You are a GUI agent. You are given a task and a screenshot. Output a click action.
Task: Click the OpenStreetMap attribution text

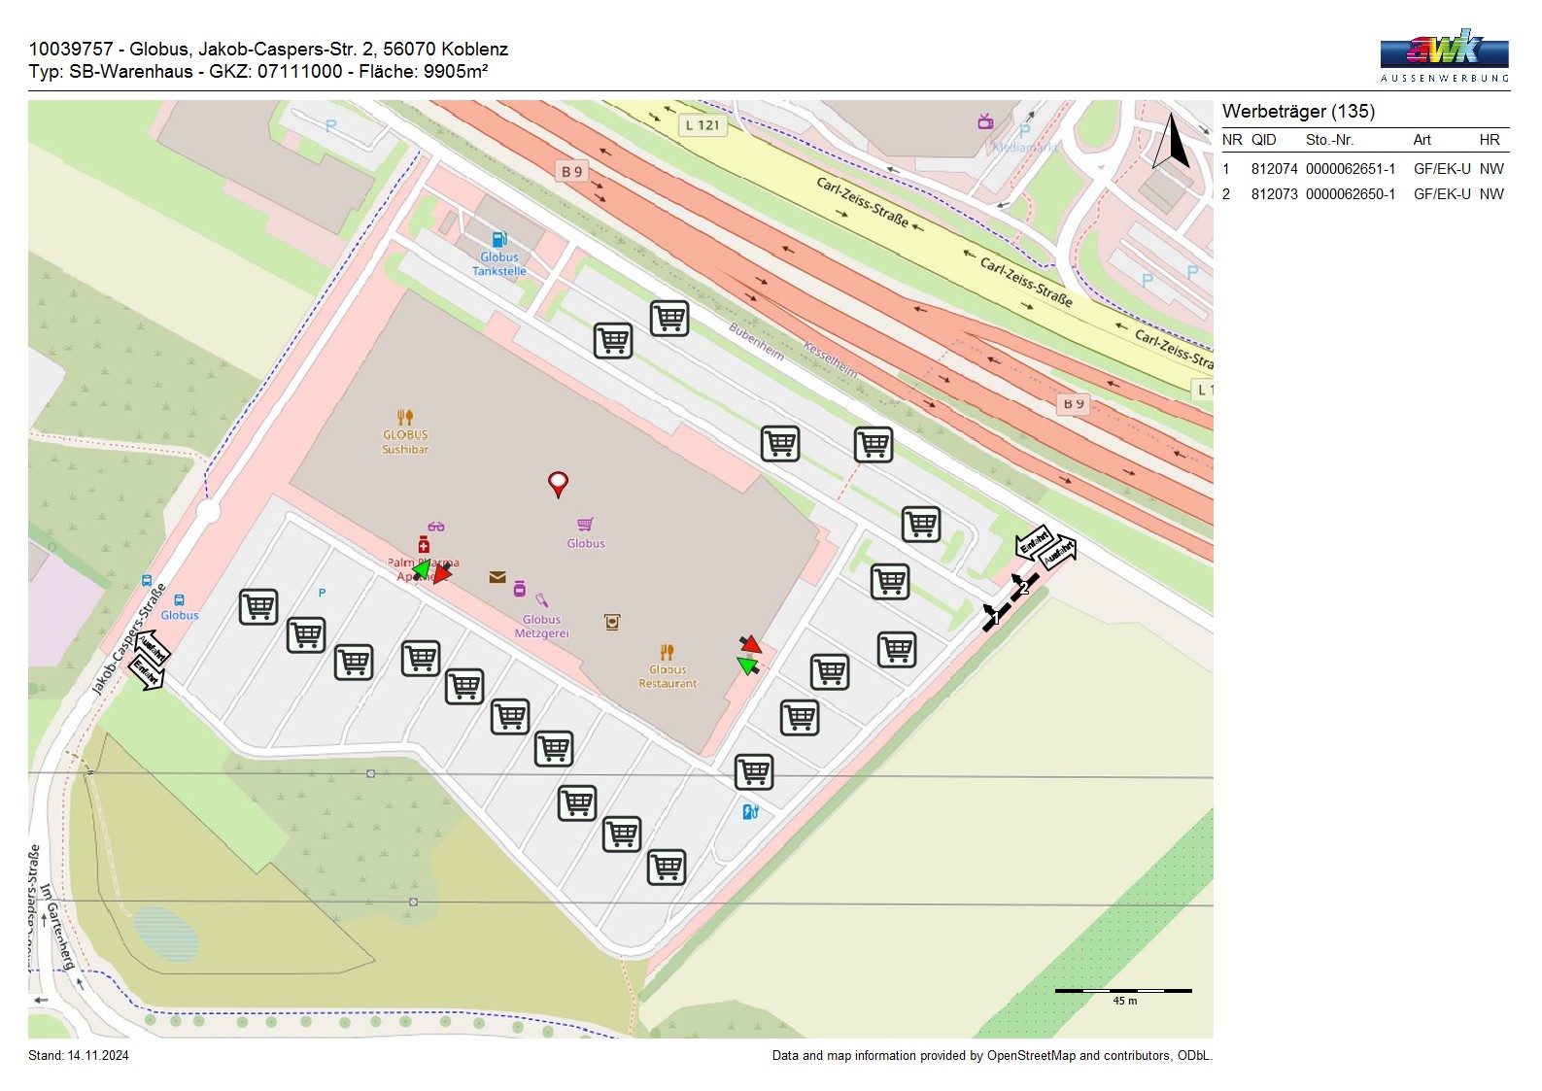point(991,1056)
